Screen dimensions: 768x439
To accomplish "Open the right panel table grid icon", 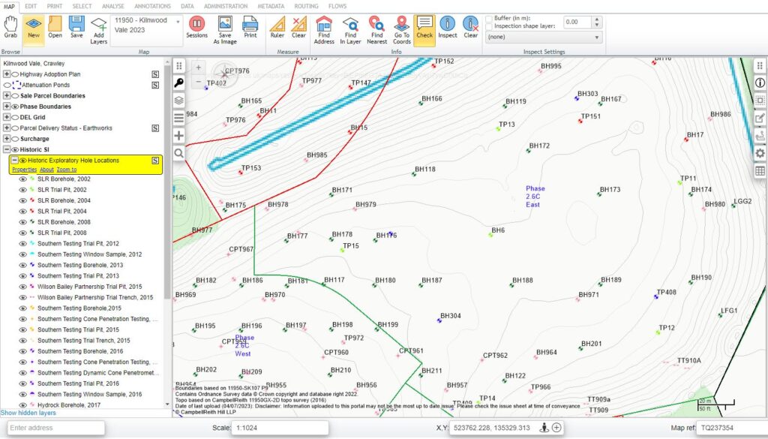I will tap(760, 171).
